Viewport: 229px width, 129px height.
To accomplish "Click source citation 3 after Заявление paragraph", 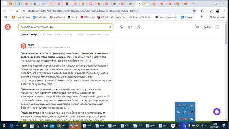I will (68, 107).
